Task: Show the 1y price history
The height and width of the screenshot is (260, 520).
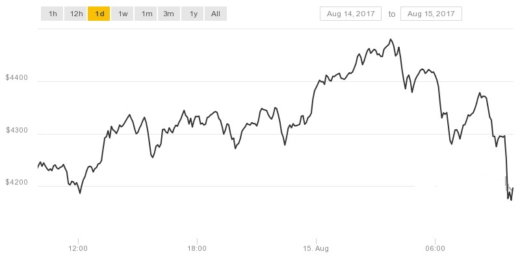Action: point(192,14)
